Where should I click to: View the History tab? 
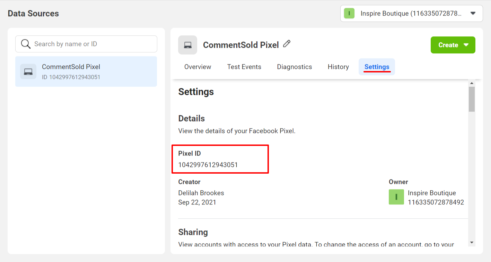[338, 67]
